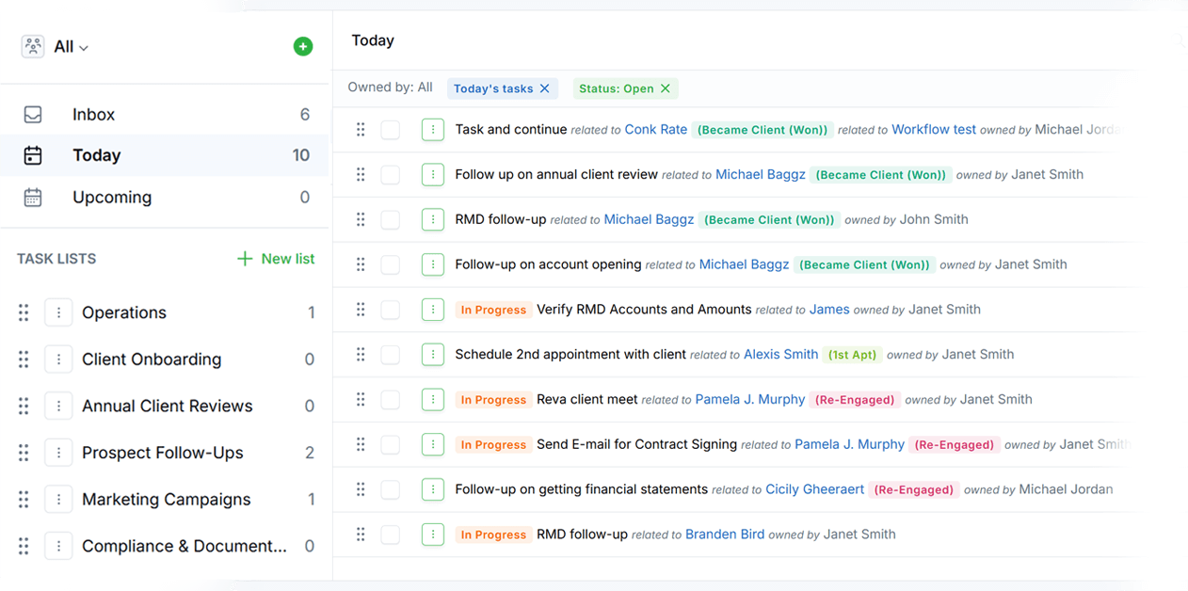Open the Branden Bird contact link
Image resolution: width=1188 pixels, height=591 pixels.
point(725,535)
